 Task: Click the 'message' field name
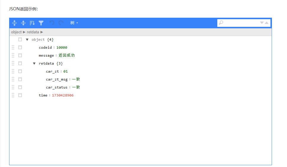point(46,55)
